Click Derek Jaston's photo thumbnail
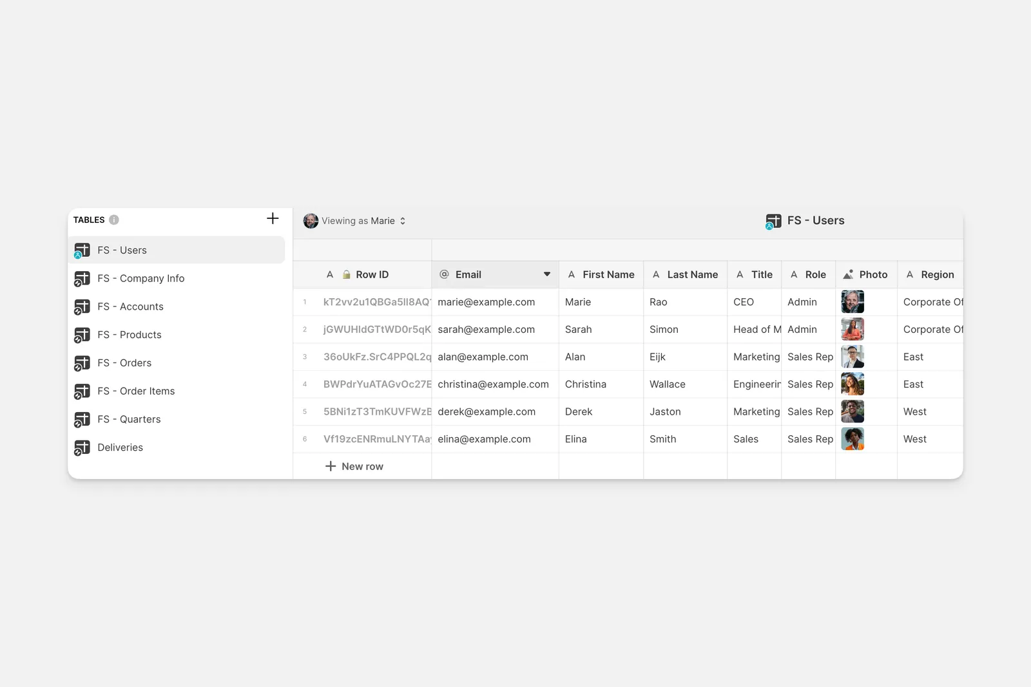Image resolution: width=1031 pixels, height=687 pixels. point(853,411)
